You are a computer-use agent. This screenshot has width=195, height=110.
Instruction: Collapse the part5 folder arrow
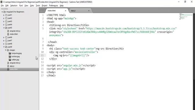tap(4, 28)
